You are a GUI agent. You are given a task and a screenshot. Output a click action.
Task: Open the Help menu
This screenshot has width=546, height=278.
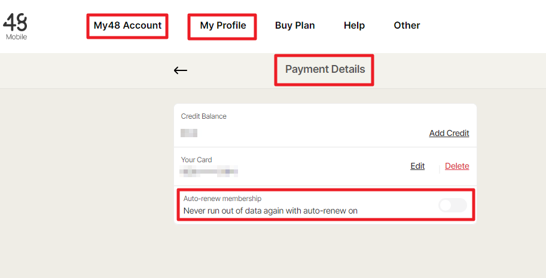354,26
